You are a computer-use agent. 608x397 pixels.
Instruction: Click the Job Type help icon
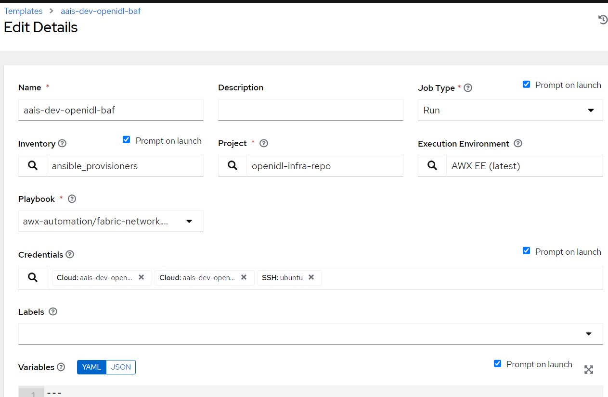tap(468, 88)
